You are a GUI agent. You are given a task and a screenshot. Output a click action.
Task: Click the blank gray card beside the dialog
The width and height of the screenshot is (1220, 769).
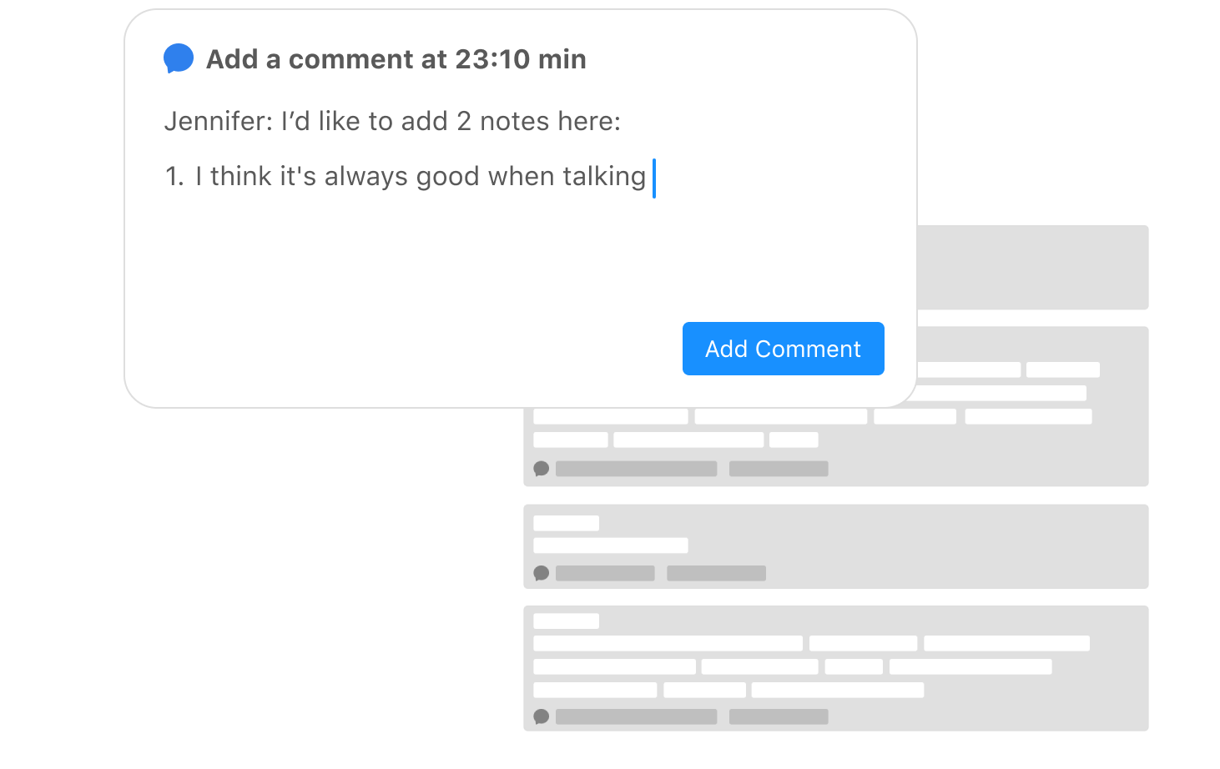pos(1033,267)
